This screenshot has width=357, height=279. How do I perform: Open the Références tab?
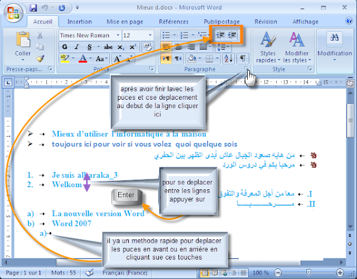(173, 22)
